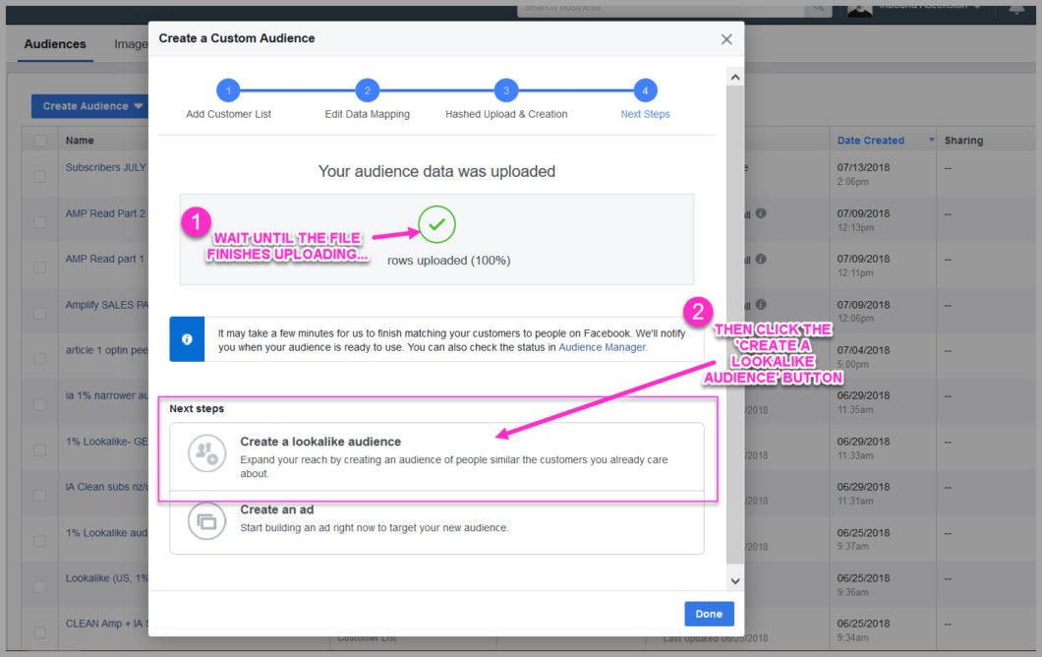Image resolution: width=1042 pixels, height=657 pixels.
Task: Click the Hashed Upload & Creation step label
Action: 505,114
